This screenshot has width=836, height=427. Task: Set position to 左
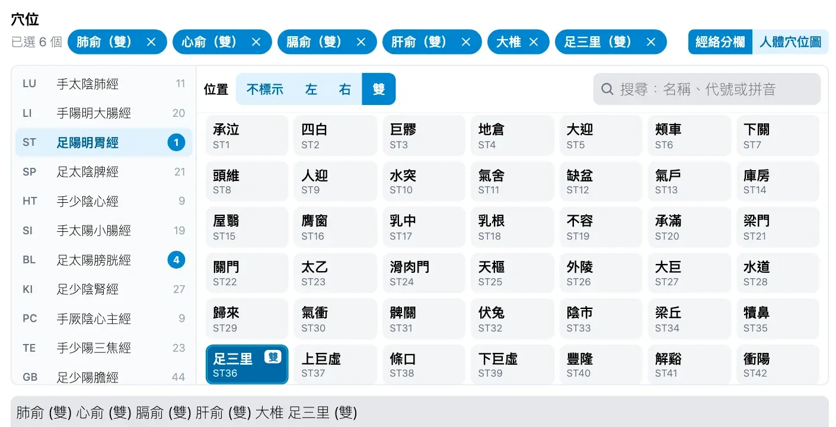[311, 89]
